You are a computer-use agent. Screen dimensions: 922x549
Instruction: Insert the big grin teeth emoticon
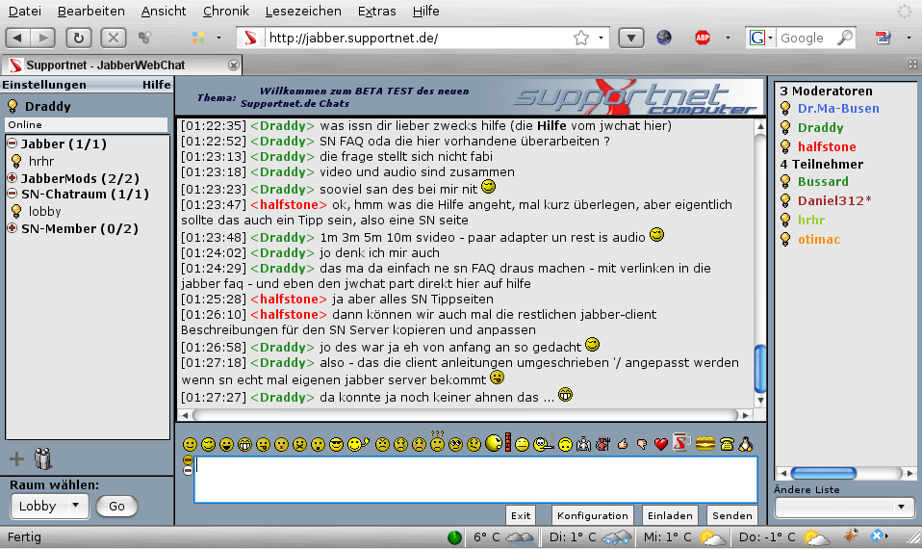pyautogui.click(x=244, y=444)
